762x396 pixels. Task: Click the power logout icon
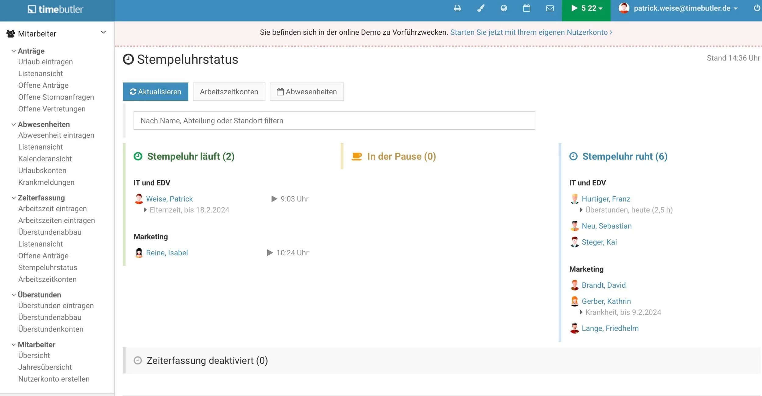coord(757,8)
